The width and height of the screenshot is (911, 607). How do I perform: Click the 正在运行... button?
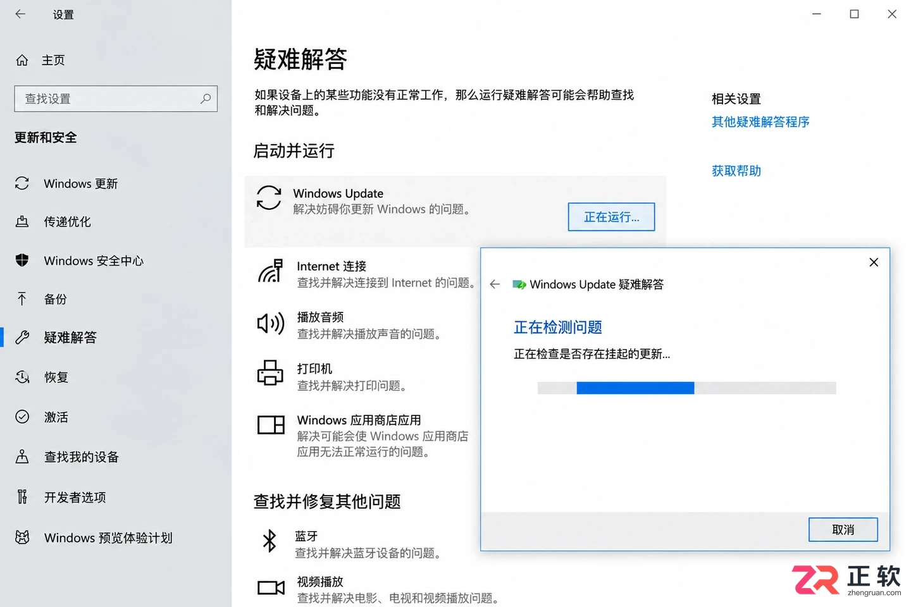click(611, 217)
